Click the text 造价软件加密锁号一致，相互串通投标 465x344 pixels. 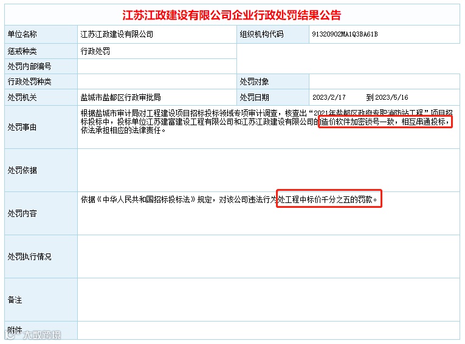coord(383,122)
